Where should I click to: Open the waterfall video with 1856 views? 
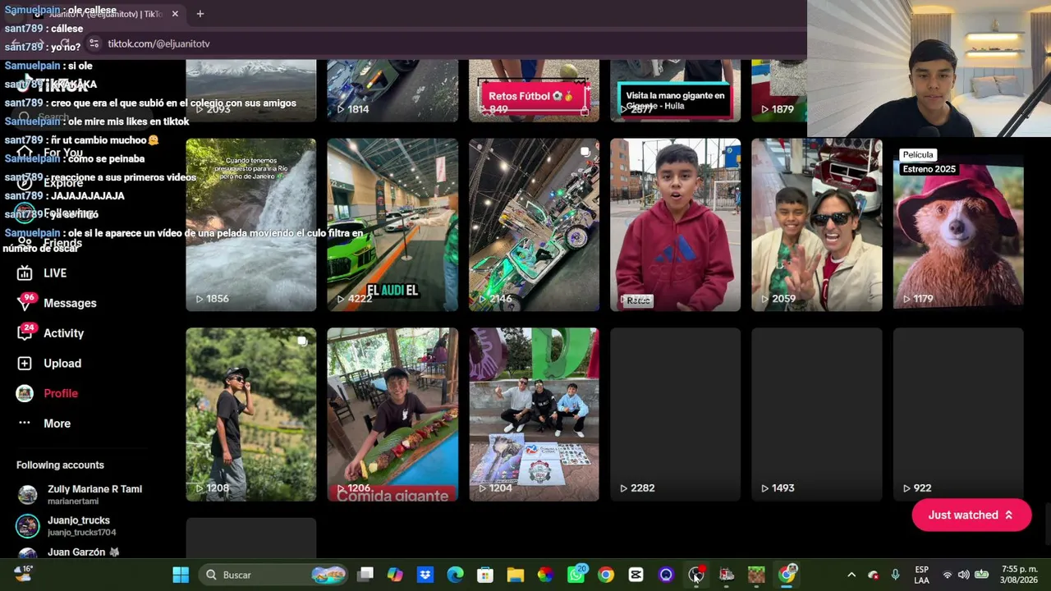pos(251,225)
